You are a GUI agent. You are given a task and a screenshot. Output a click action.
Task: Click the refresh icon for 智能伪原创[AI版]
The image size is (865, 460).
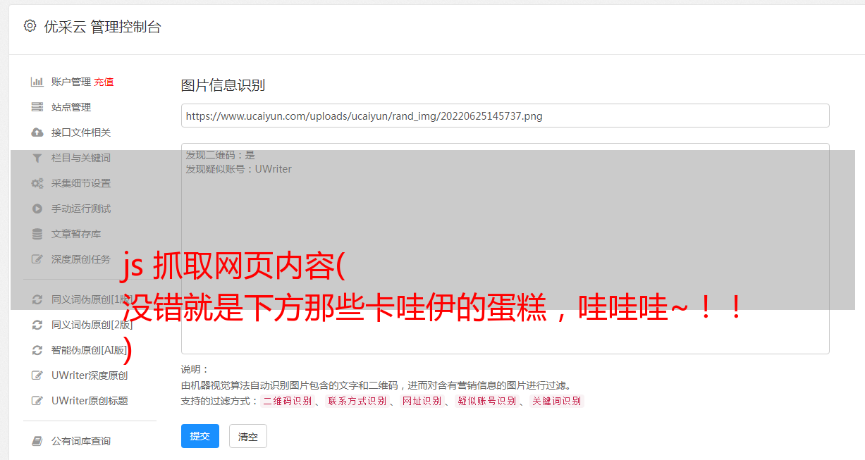point(37,350)
